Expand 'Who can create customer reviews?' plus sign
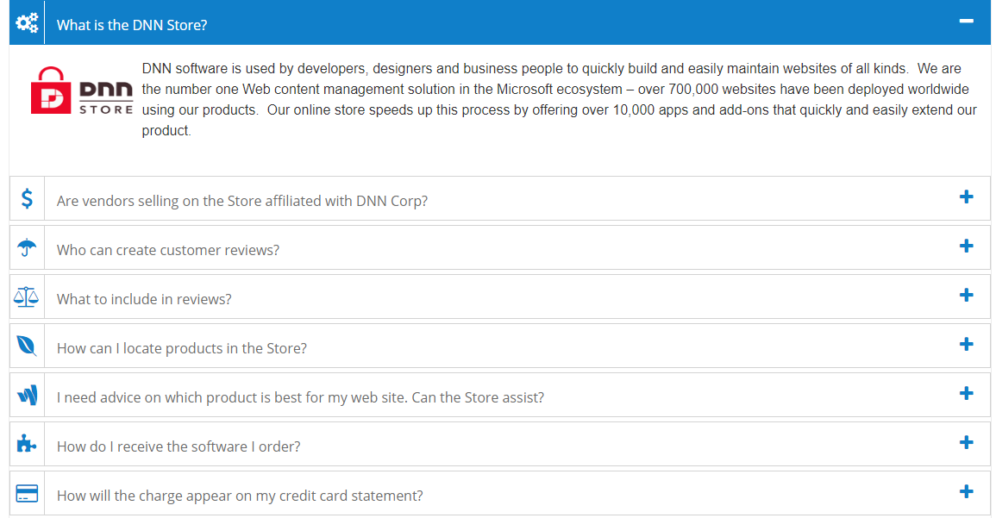This screenshot has width=996, height=518. [x=966, y=246]
